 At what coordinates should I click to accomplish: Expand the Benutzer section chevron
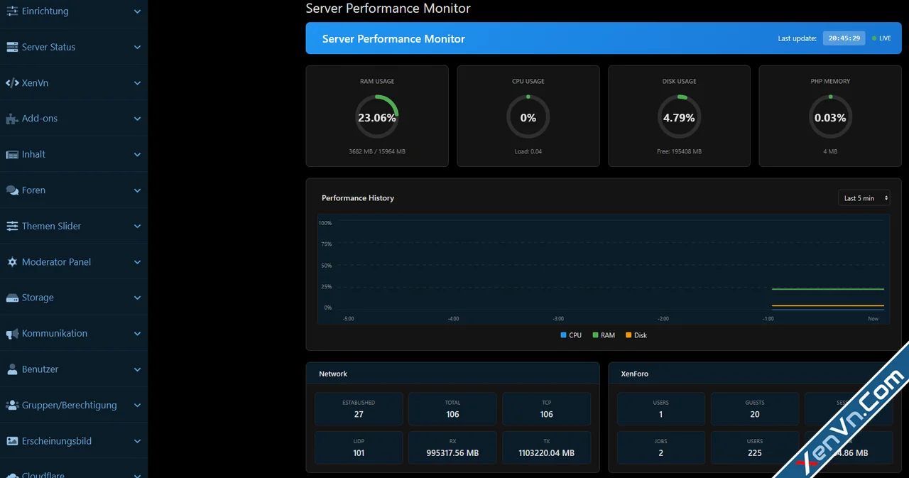(138, 369)
